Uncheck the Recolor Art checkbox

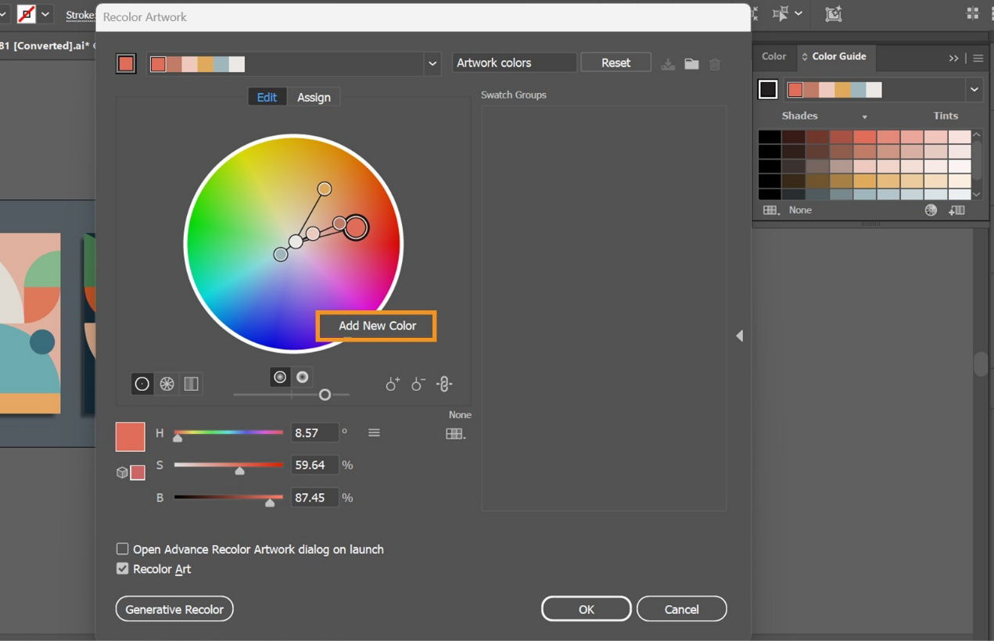122,568
